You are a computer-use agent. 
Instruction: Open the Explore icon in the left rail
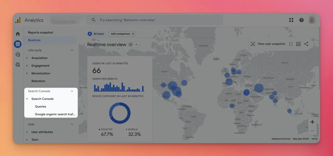pyautogui.click(x=18, y=54)
